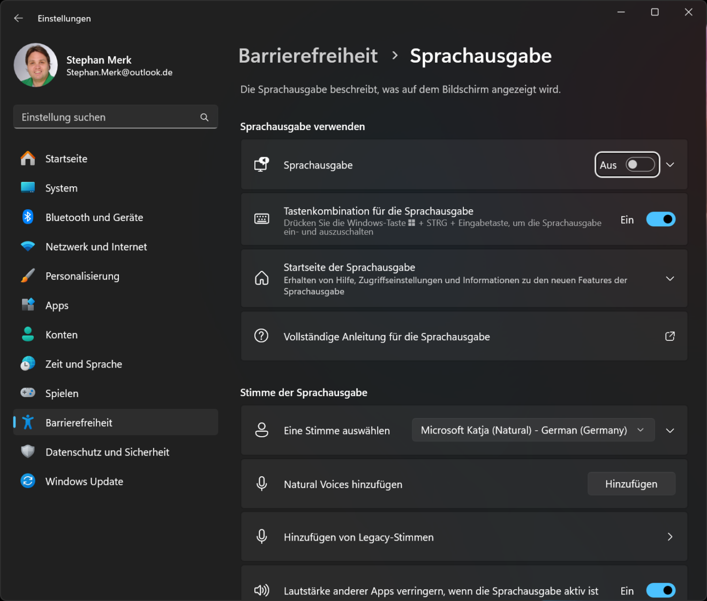
Task: Open Vollständige Anleitung für die Sprachausgabe
Action: pos(387,336)
